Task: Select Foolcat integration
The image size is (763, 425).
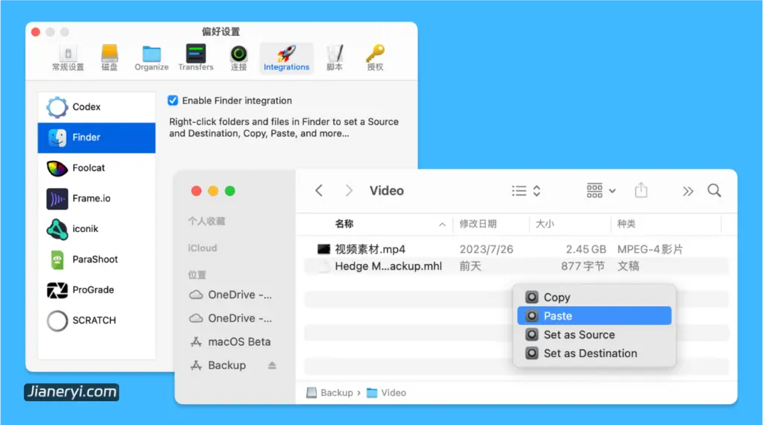Action: 96,168
